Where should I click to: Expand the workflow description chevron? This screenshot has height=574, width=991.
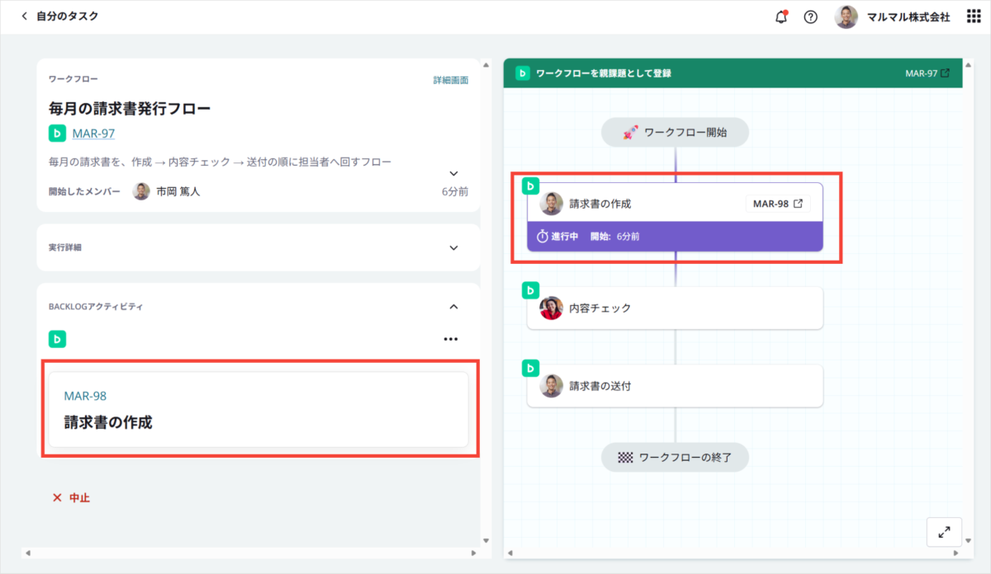click(x=453, y=173)
